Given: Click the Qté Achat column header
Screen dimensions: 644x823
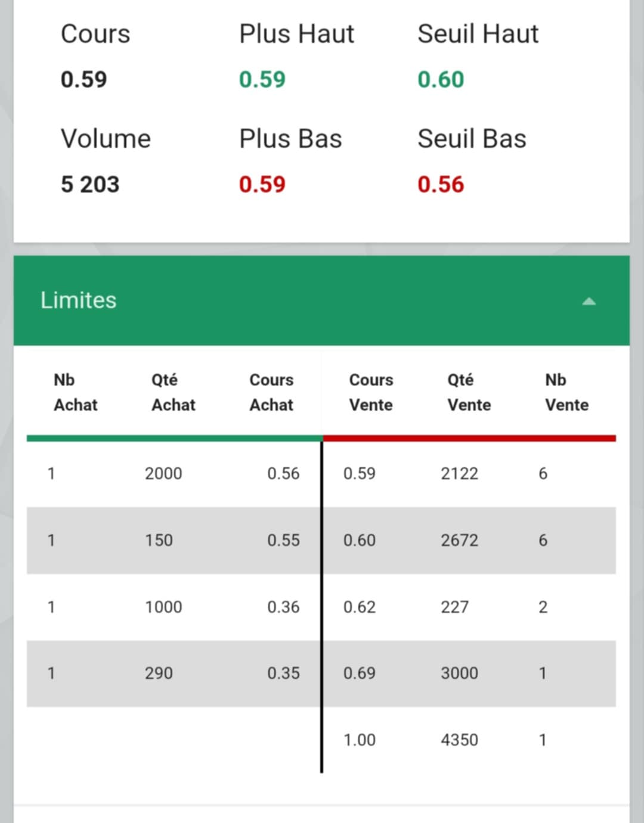Looking at the screenshot, I should (x=174, y=392).
